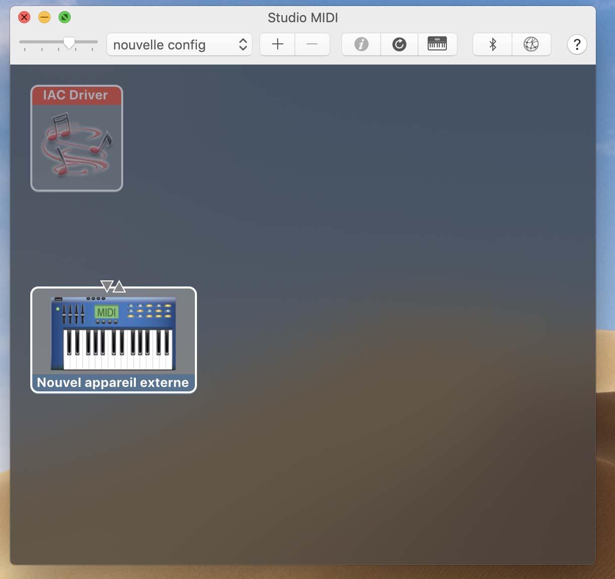
Task: Adjust the icon size slider thumb
Action: click(69, 43)
